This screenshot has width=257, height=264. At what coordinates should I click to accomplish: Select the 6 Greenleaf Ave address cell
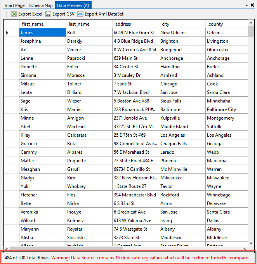[x=136, y=212]
